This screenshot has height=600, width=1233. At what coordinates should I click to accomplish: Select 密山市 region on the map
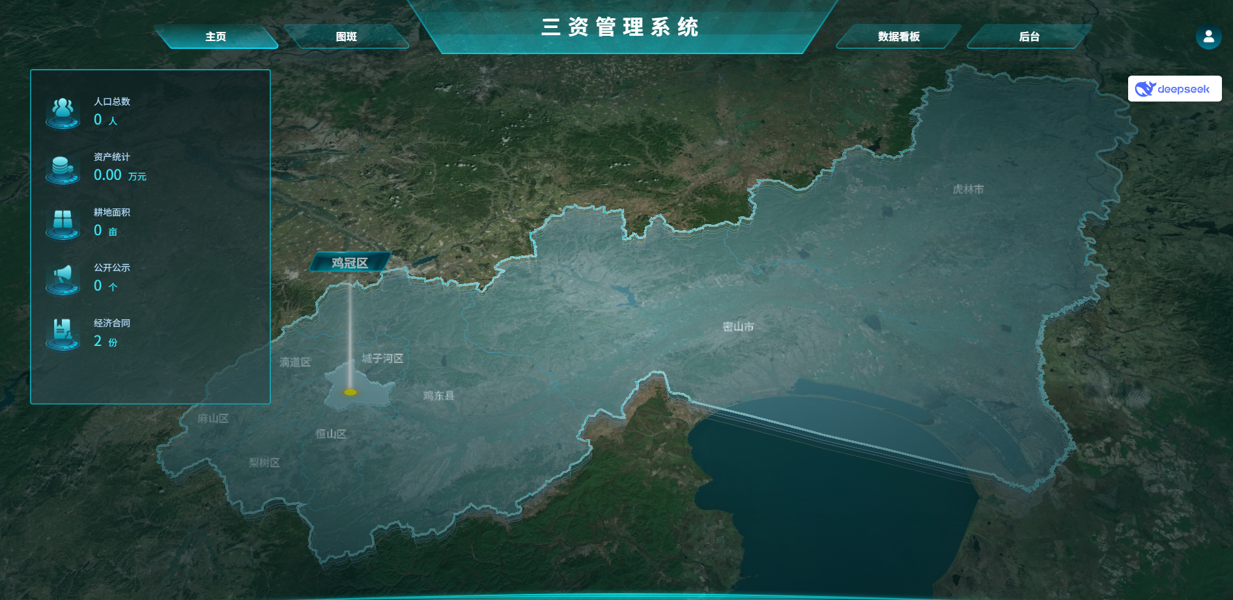[x=738, y=326]
